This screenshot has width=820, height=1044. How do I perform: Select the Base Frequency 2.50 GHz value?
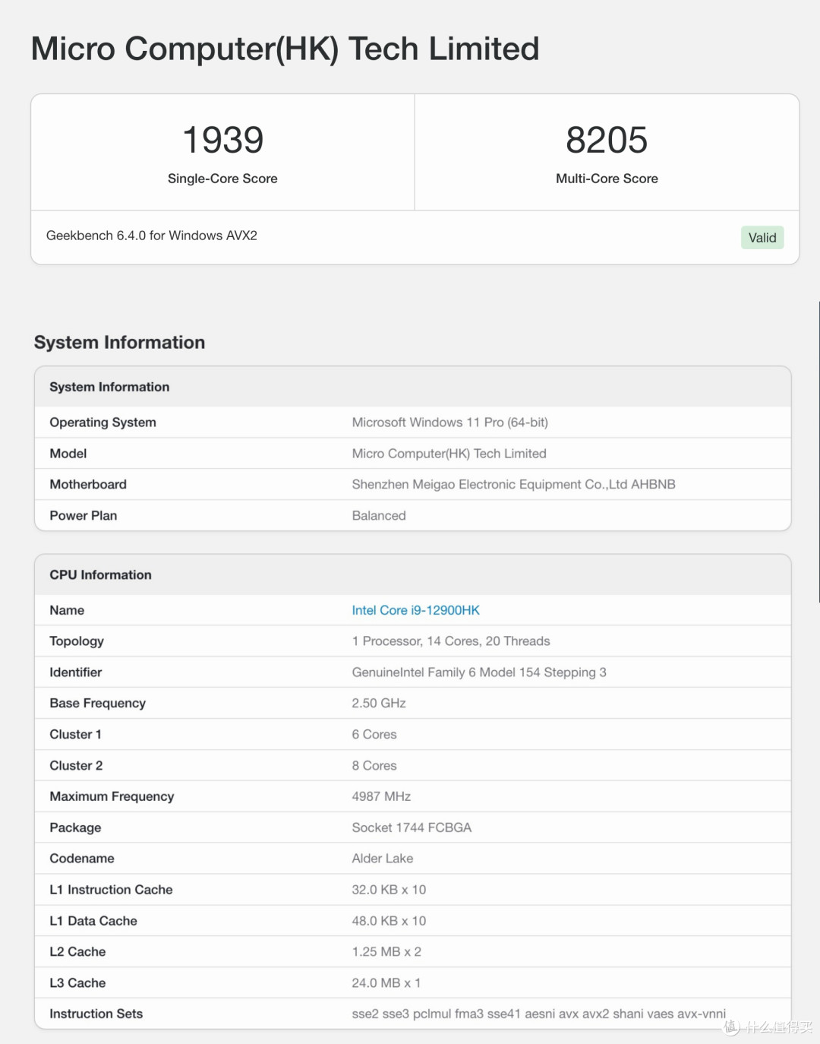(379, 704)
